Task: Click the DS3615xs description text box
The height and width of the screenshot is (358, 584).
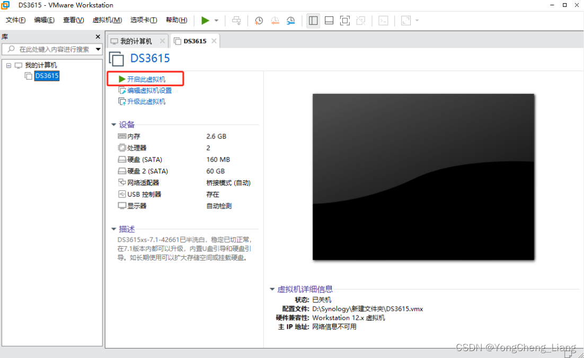Action: 185,249
